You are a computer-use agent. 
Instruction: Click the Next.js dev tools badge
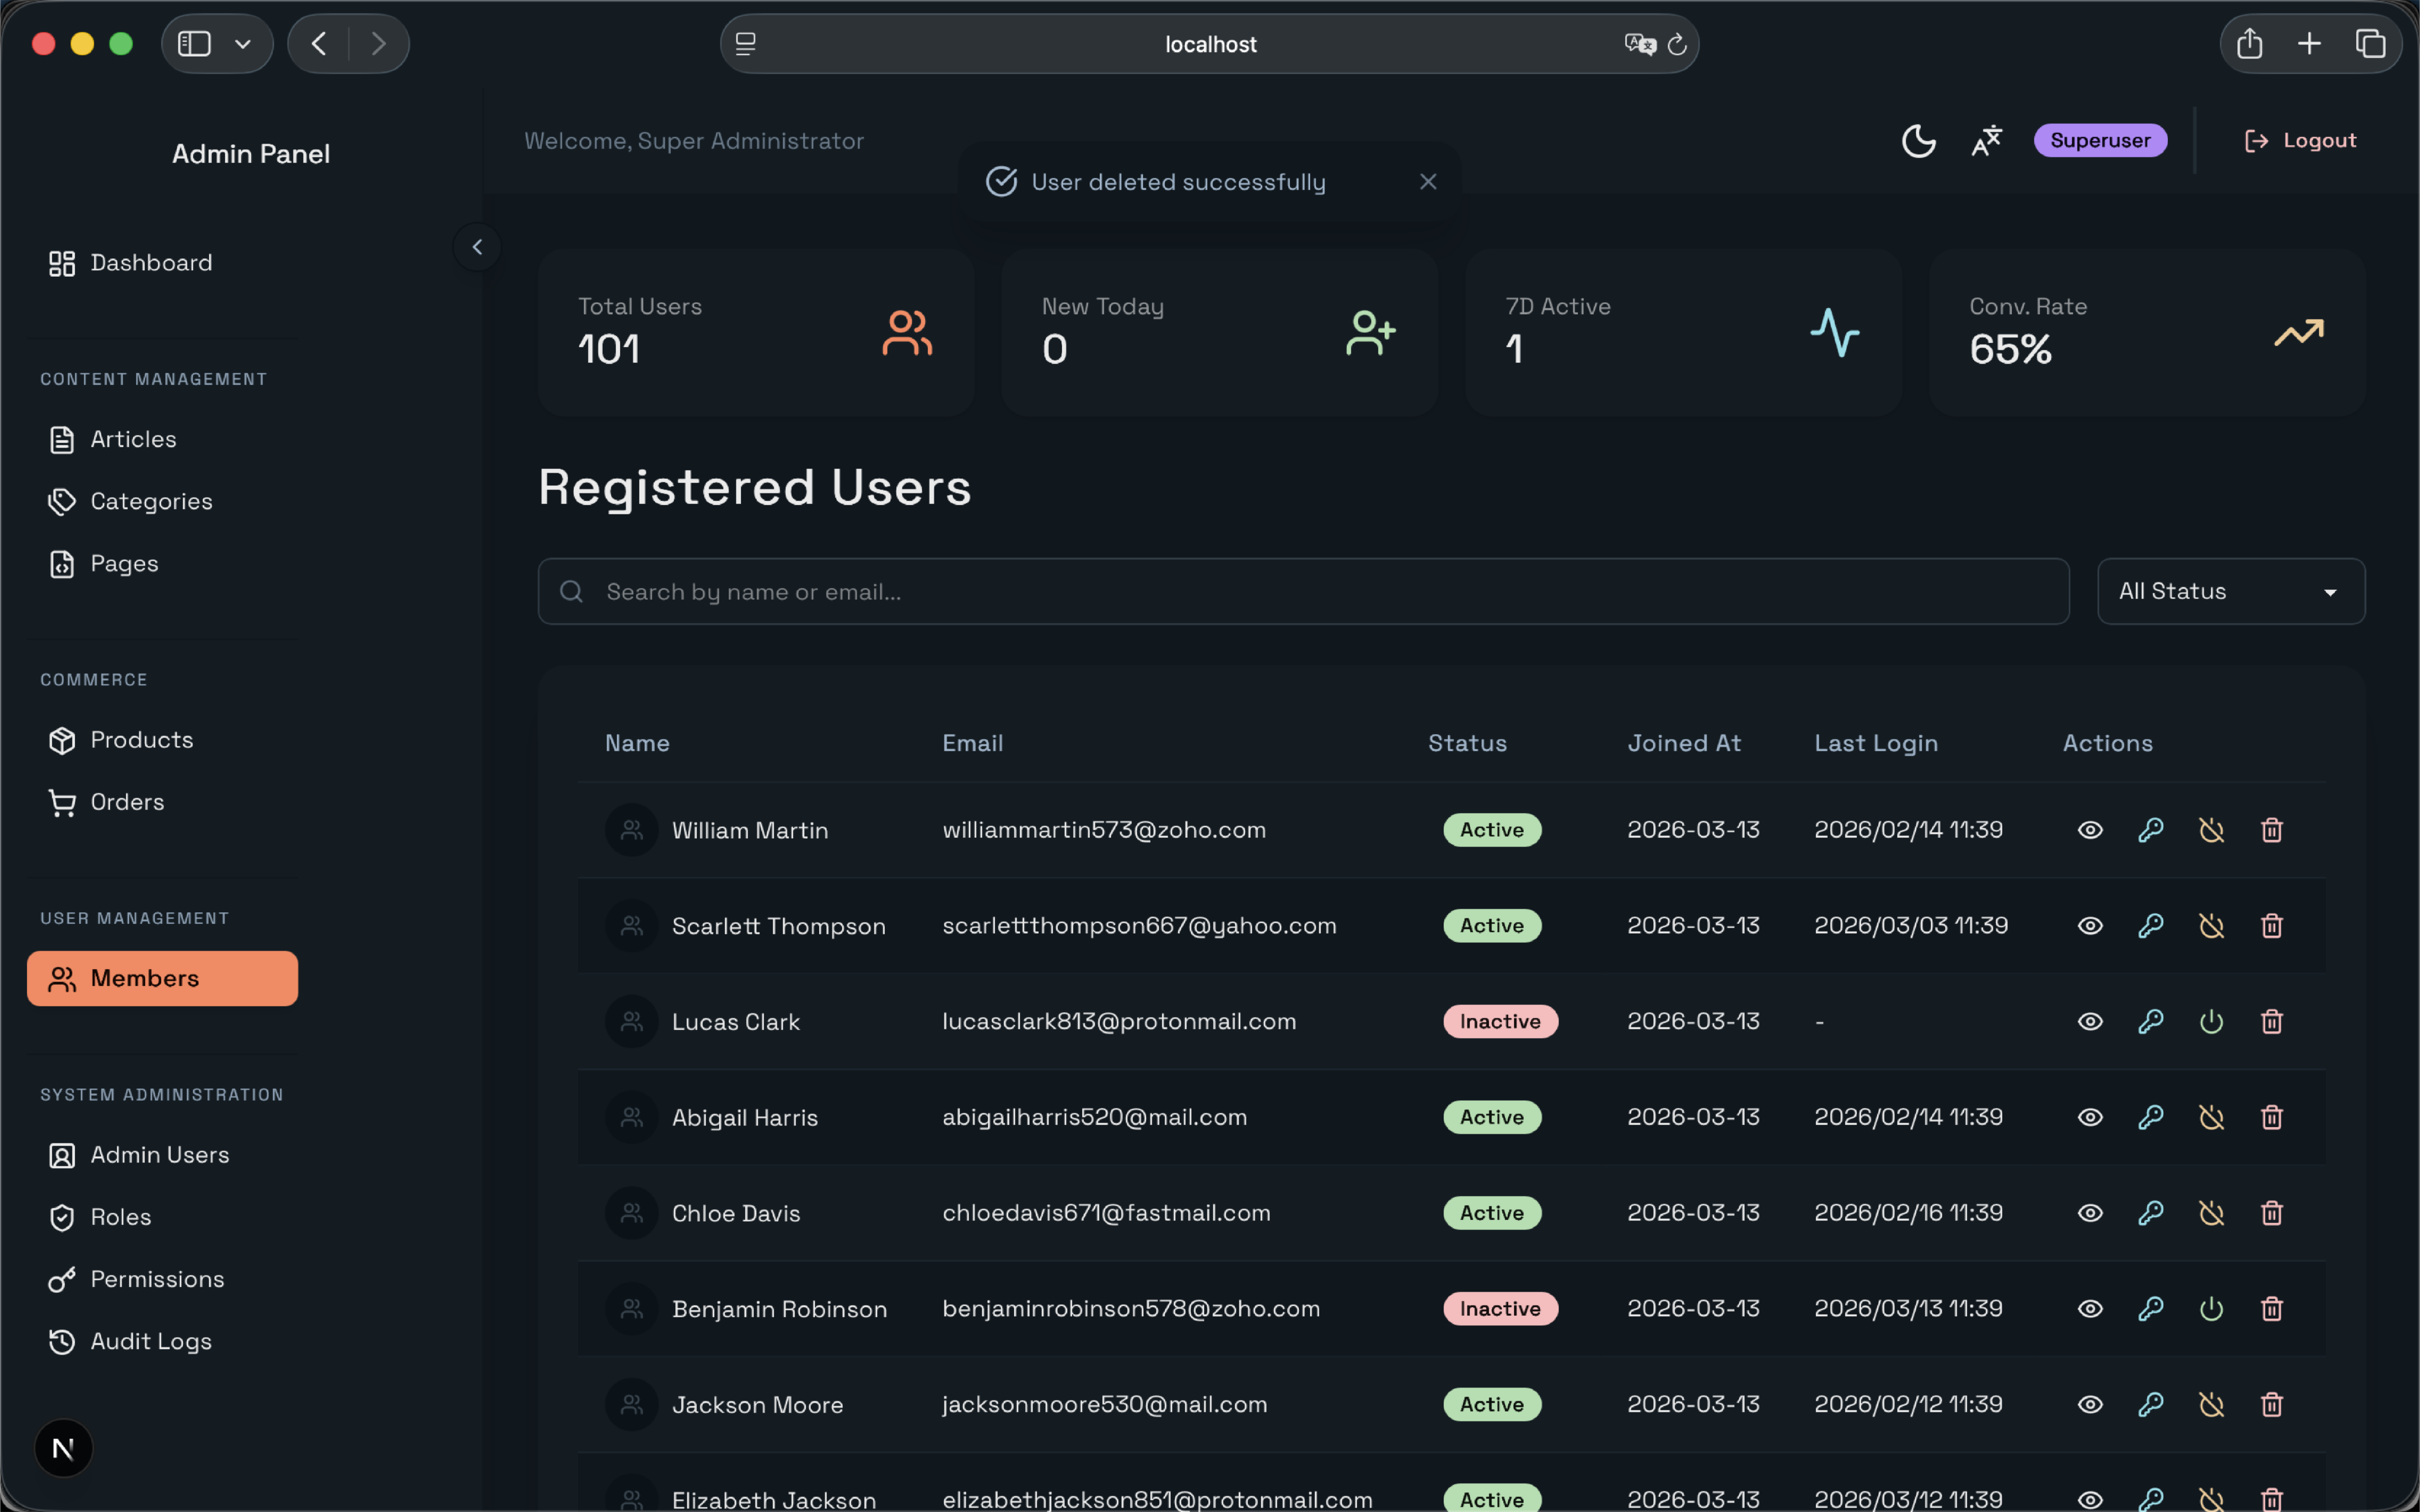(63, 1448)
